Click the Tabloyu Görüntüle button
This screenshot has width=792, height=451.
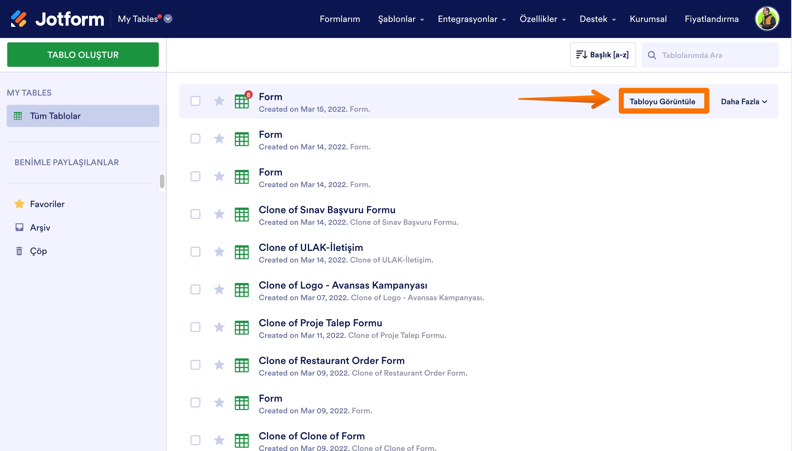click(662, 102)
